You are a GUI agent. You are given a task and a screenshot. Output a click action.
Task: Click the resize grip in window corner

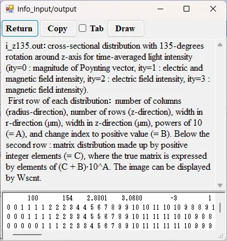221,236
